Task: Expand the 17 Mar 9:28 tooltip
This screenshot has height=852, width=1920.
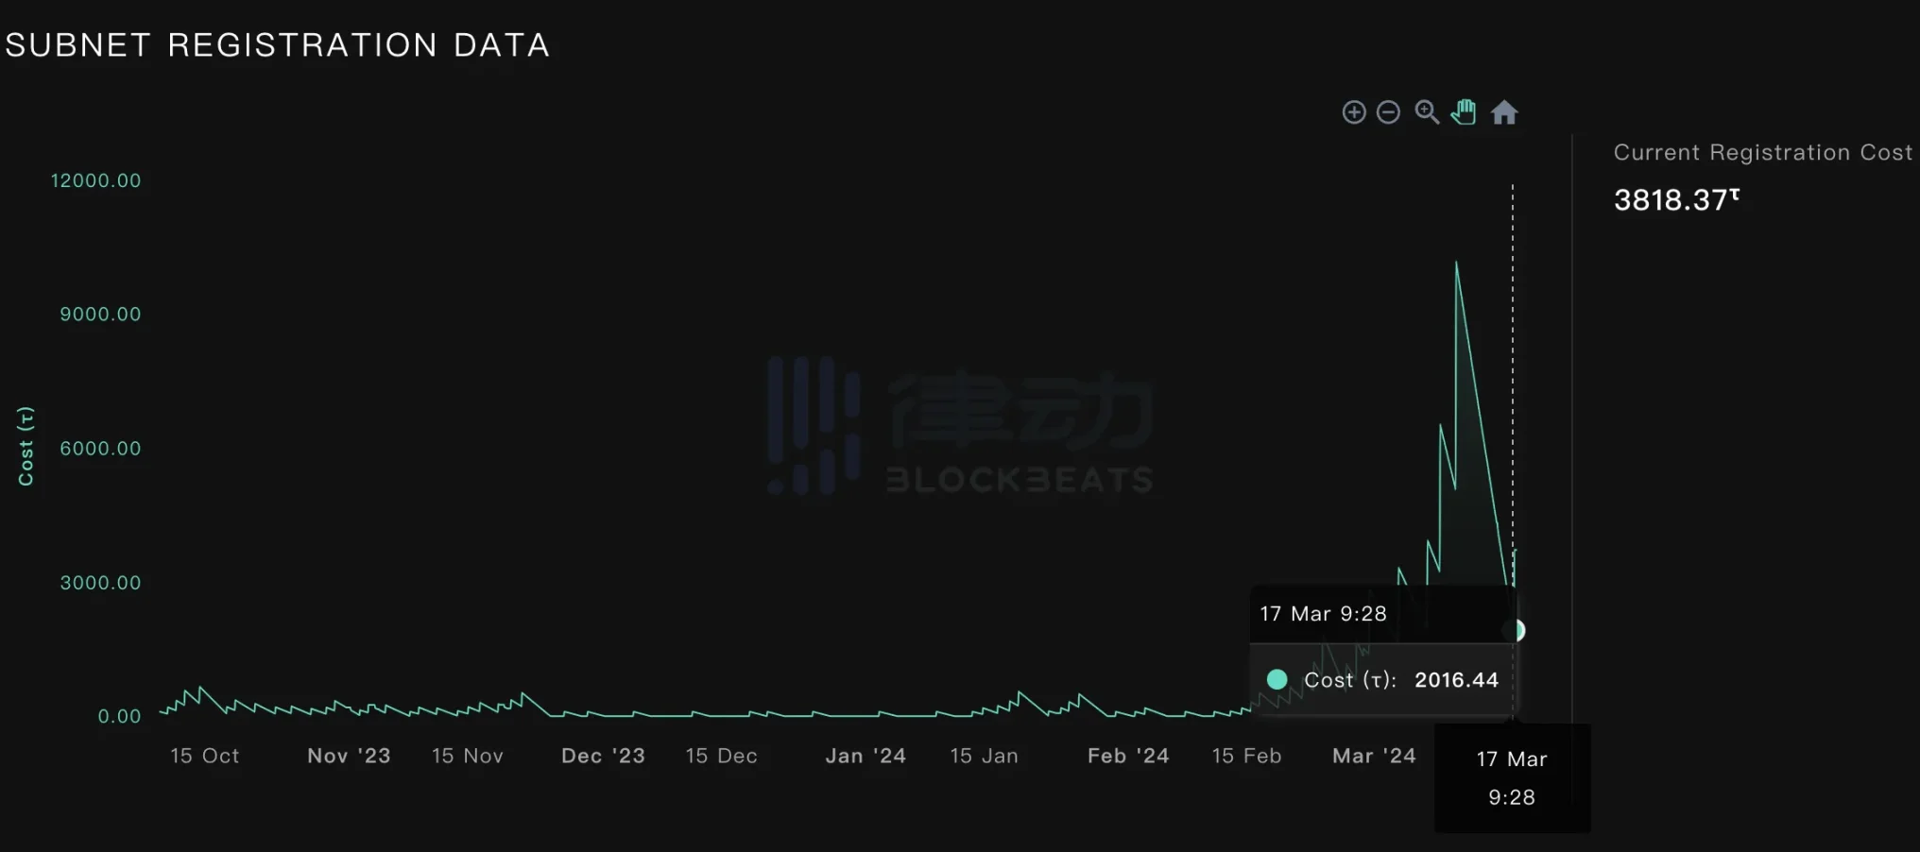Action: click(1323, 613)
